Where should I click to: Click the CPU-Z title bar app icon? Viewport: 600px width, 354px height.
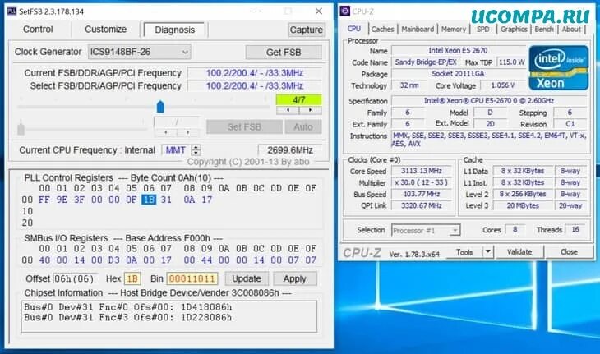click(344, 11)
